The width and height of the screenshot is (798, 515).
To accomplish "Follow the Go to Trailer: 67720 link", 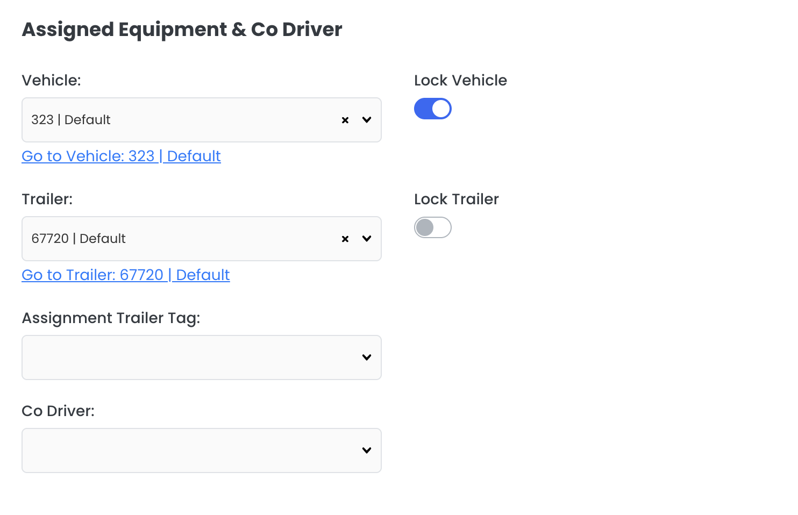I will (x=125, y=275).
